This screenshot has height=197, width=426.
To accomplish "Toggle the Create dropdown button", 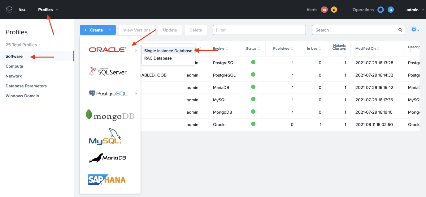I will 98,30.
